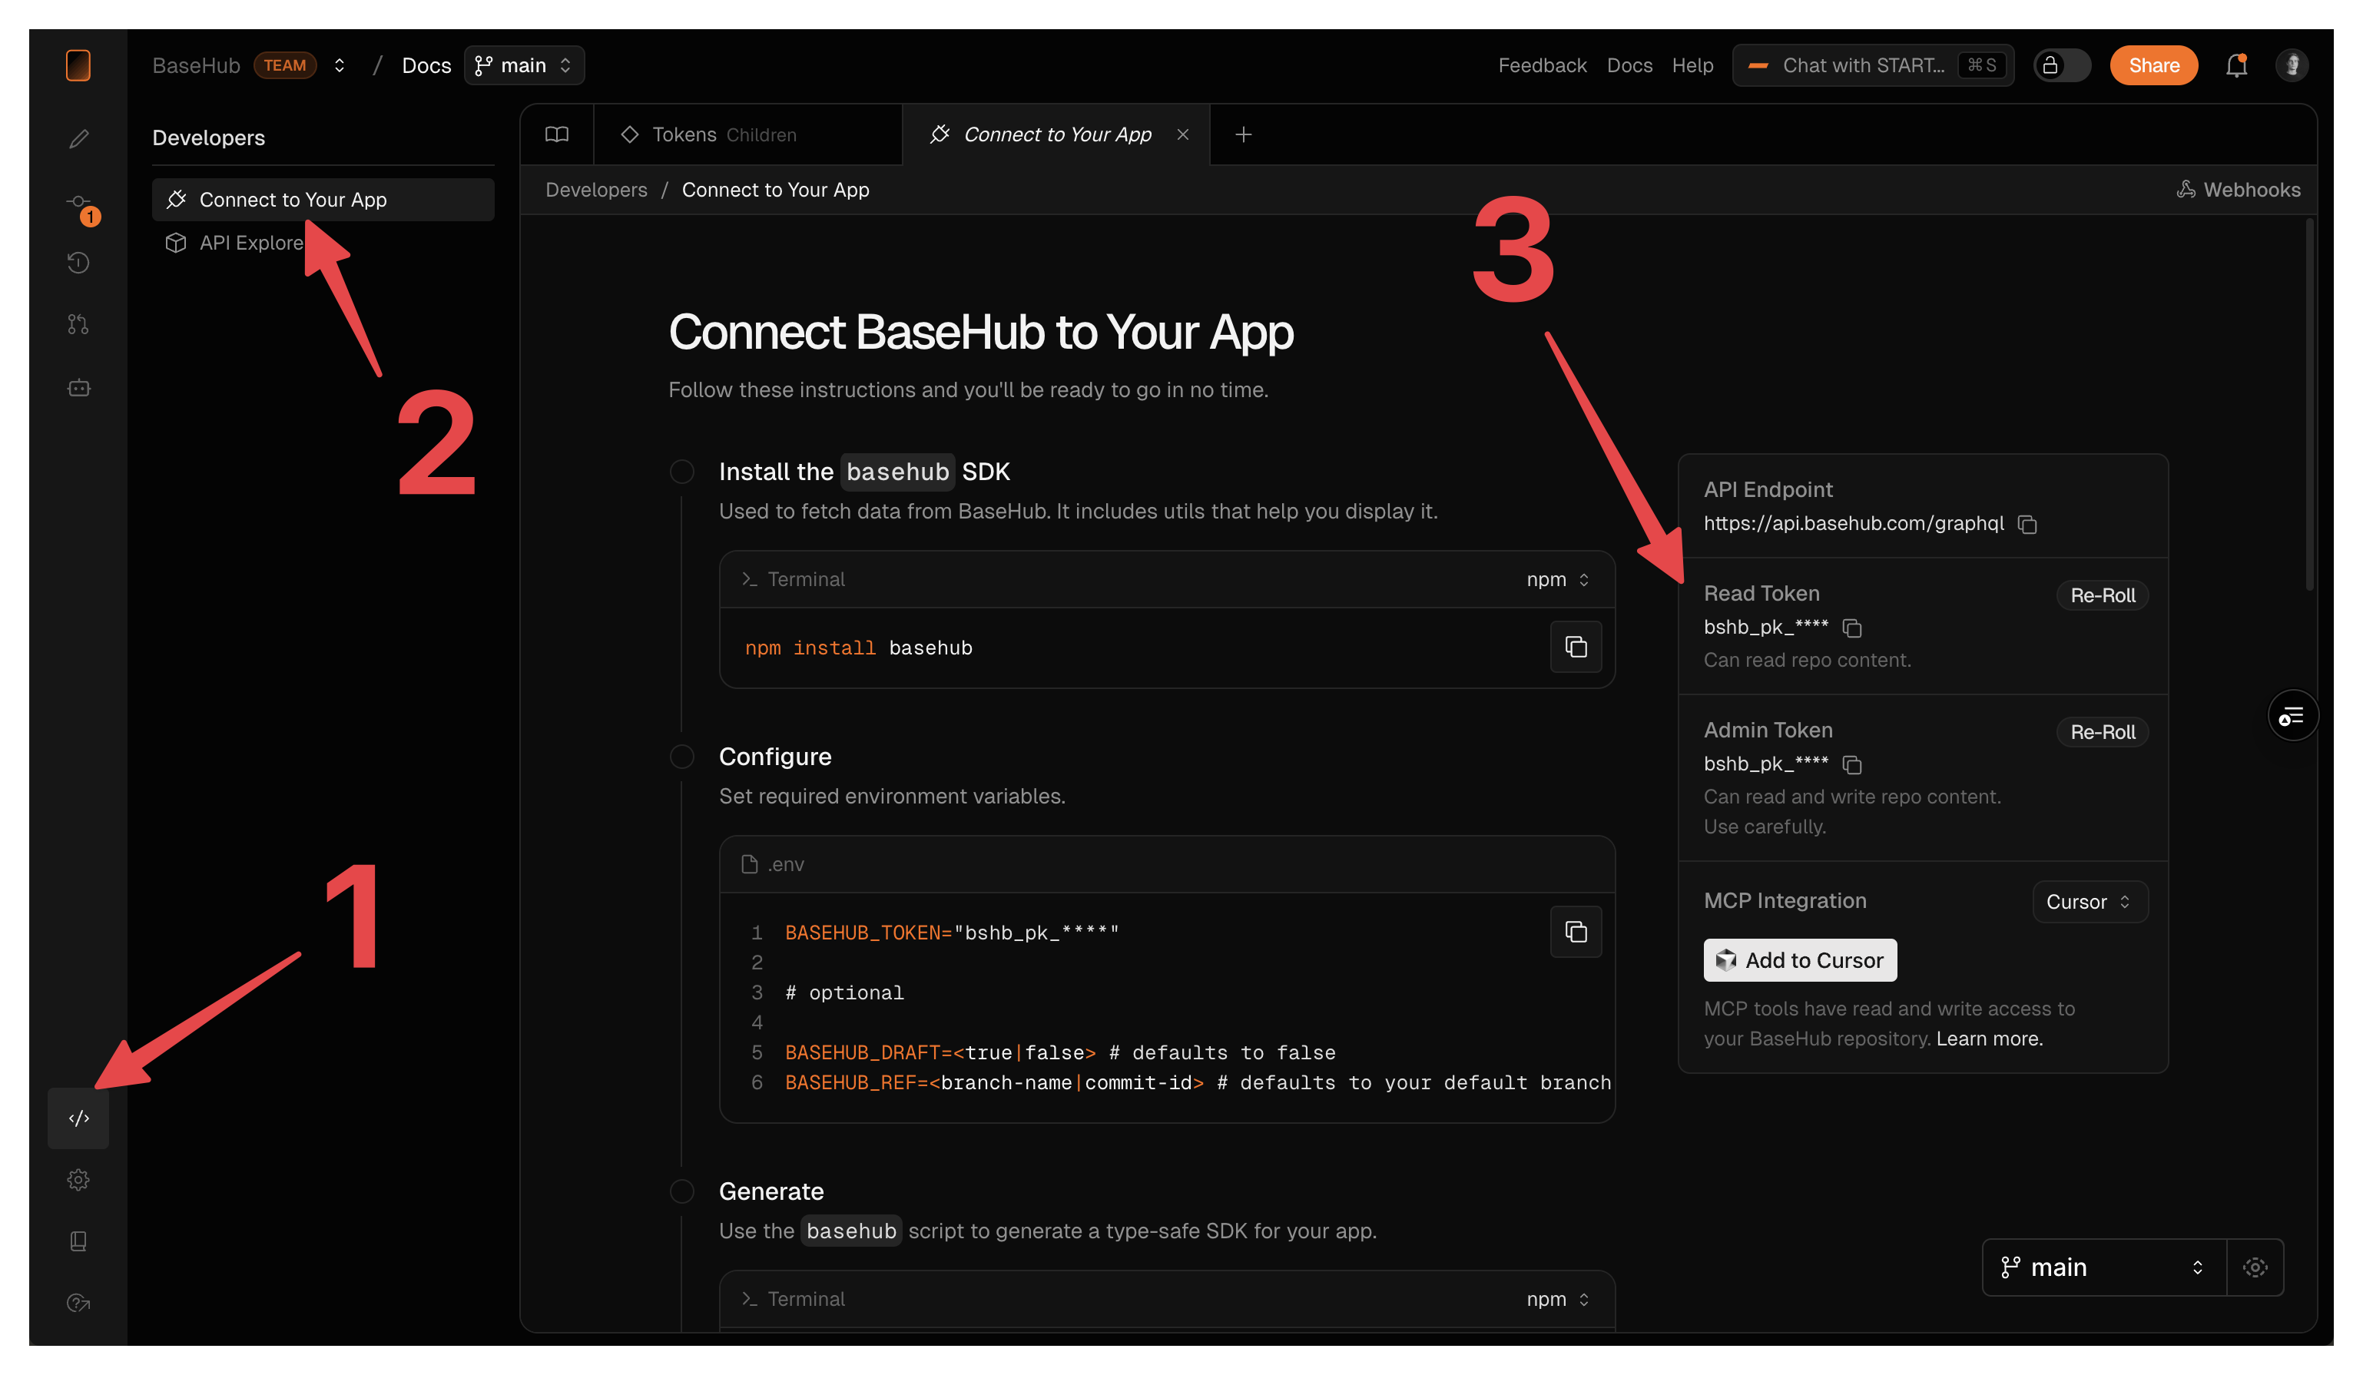The height and width of the screenshot is (1375, 2363).
Task: Switch to the Tokens Children tab
Action: tap(747, 135)
